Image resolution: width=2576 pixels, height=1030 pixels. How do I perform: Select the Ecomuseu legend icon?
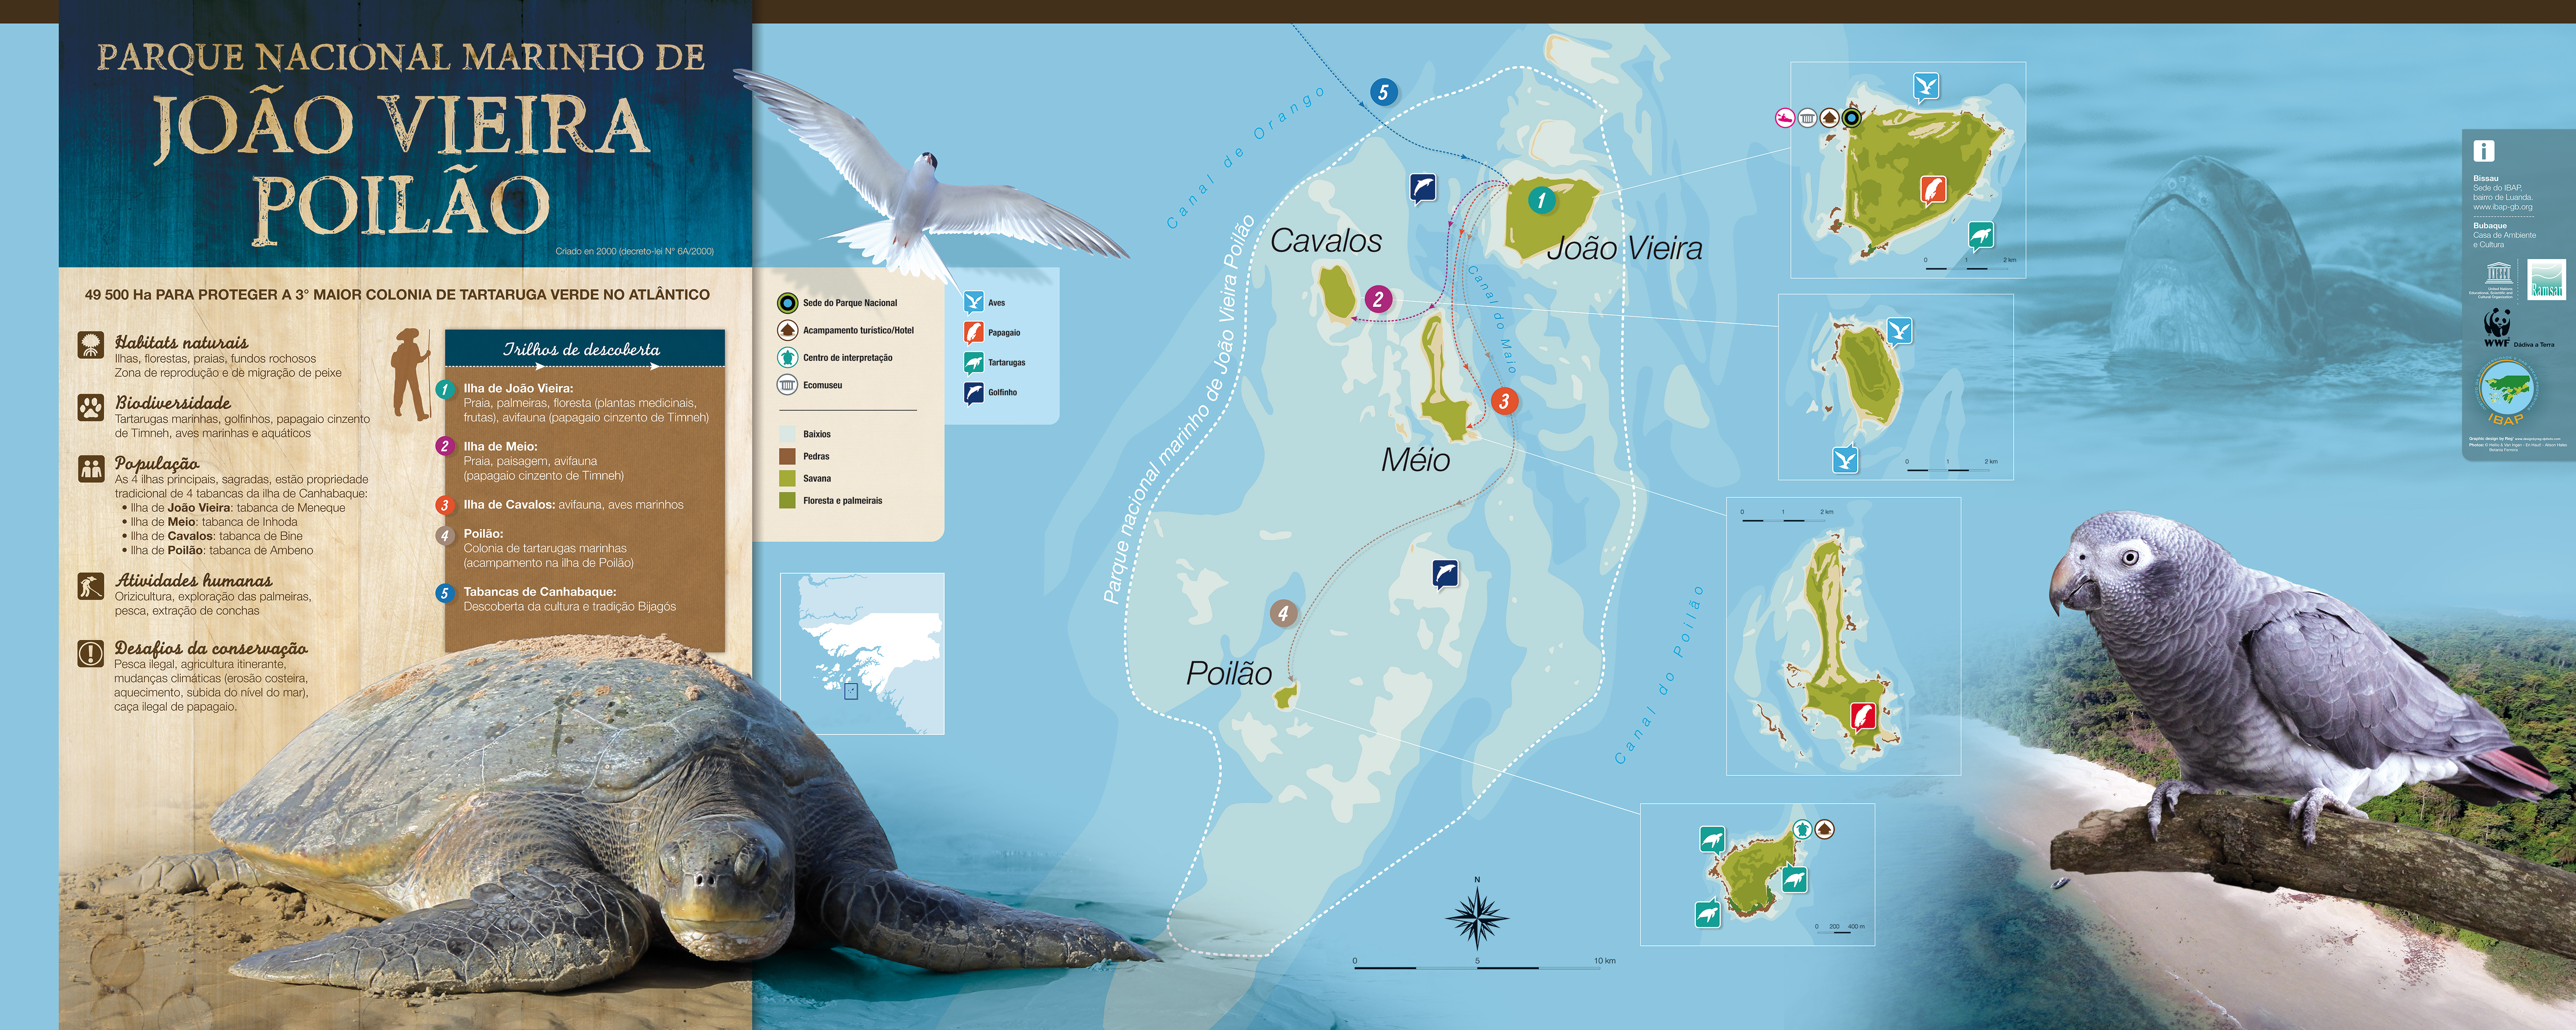click(787, 385)
